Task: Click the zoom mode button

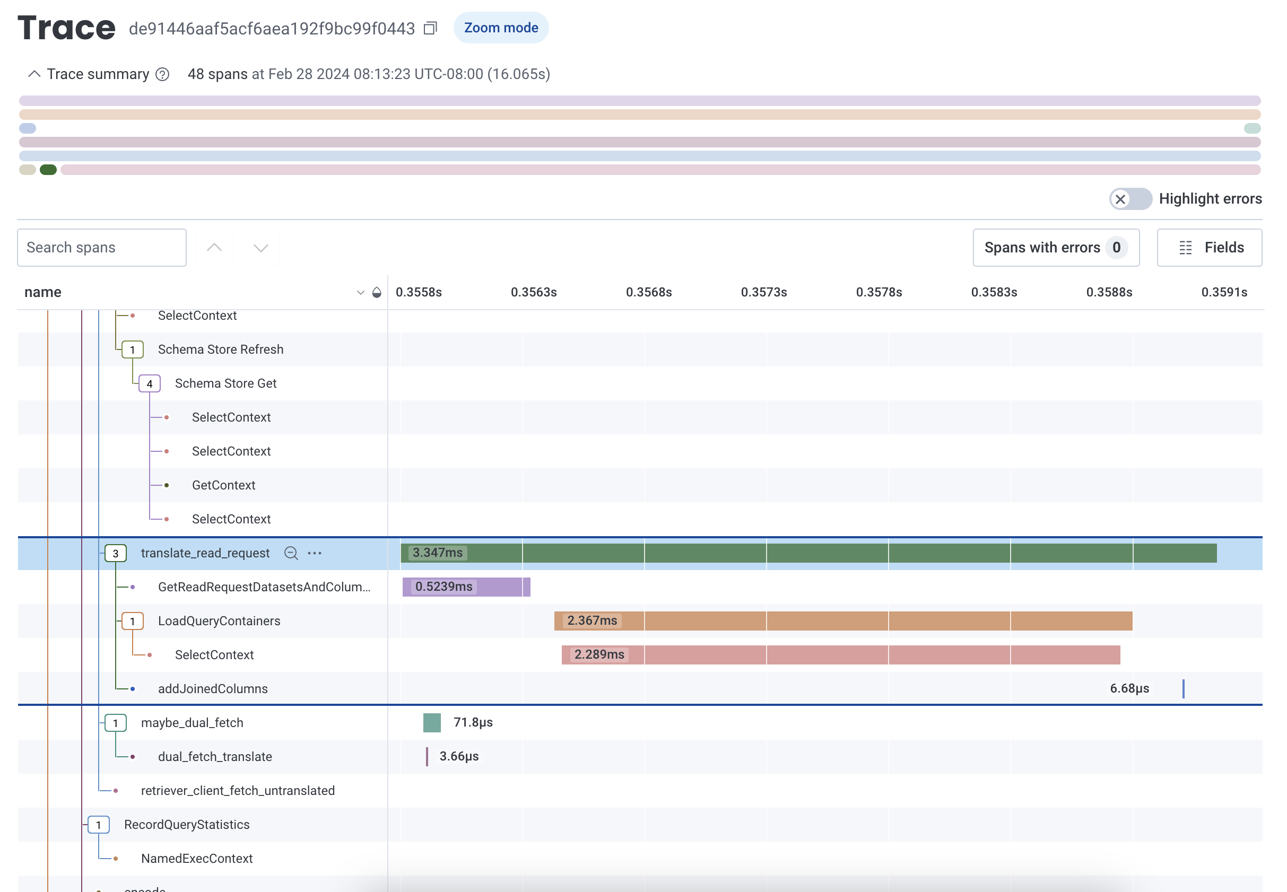Action: click(500, 28)
